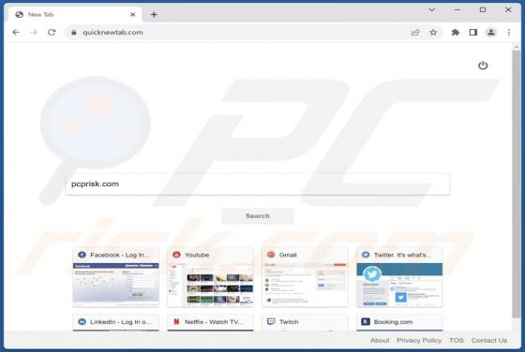Open the Contact Us footer link
525x352 pixels.
(489, 341)
